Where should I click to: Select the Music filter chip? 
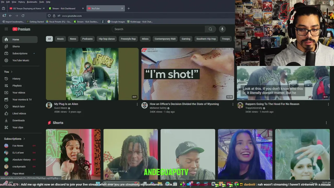coord(61,39)
